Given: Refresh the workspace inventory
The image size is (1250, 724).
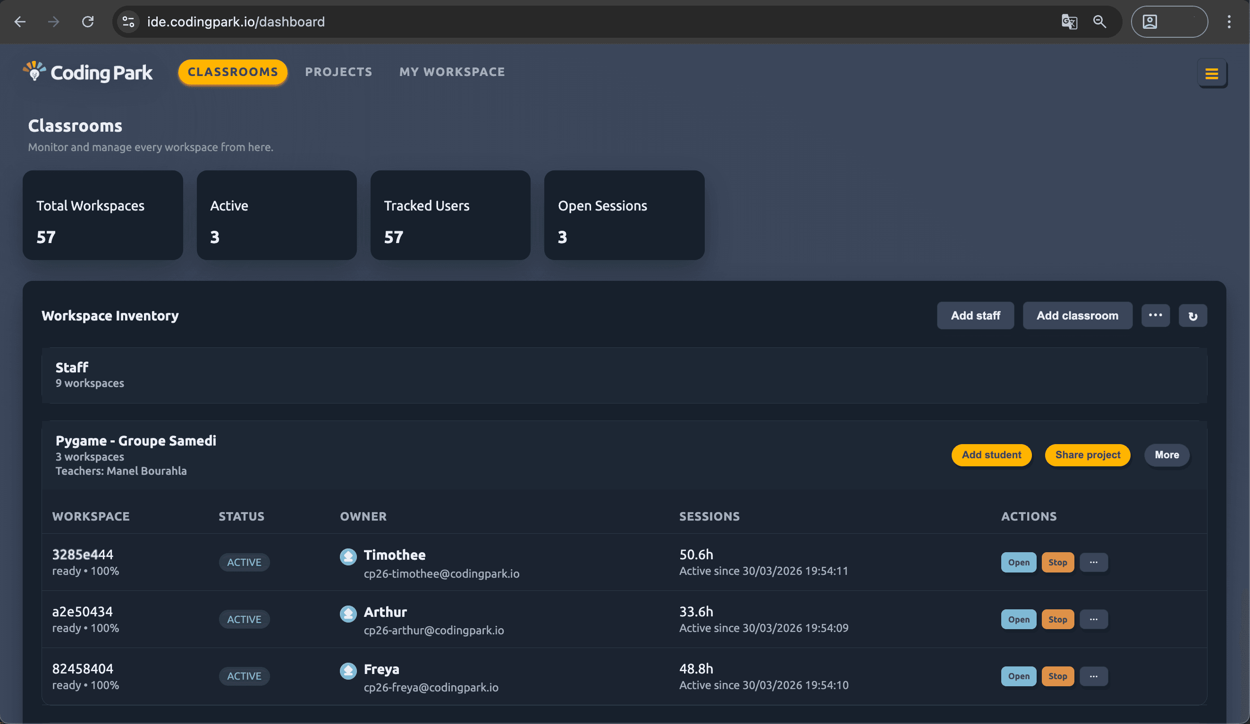Looking at the screenshot, I should coord(1192,316).
